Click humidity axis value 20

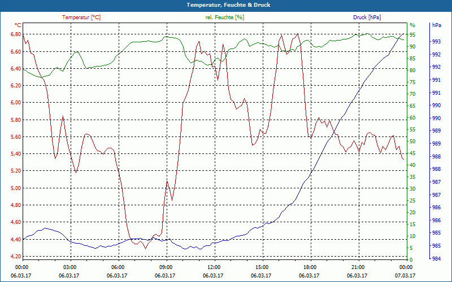click(x=412, y=213)
